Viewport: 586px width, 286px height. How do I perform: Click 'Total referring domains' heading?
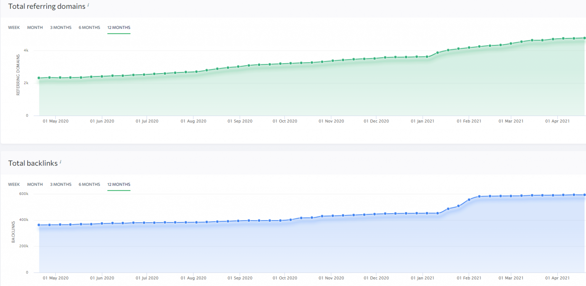tap(47, 6)
